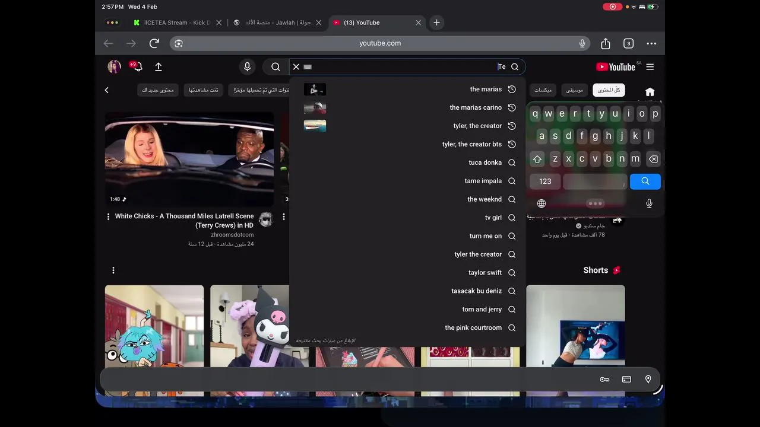
Task: Play the White Chicks Latrell Scene thumbnail
Action: point(189,159)
